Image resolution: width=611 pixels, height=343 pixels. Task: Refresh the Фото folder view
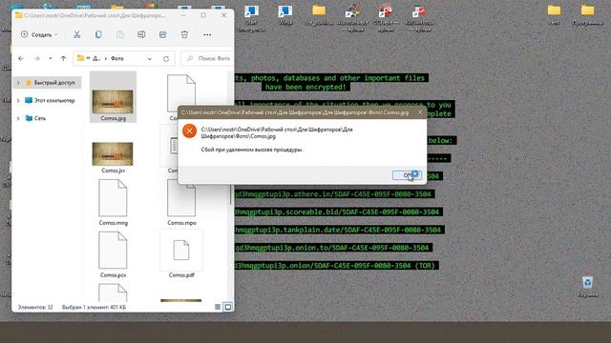[166, 59]
